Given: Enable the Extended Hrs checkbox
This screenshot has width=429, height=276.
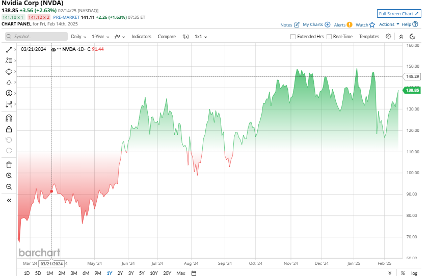Looking at the screenshot, I should tap(292, 37).
